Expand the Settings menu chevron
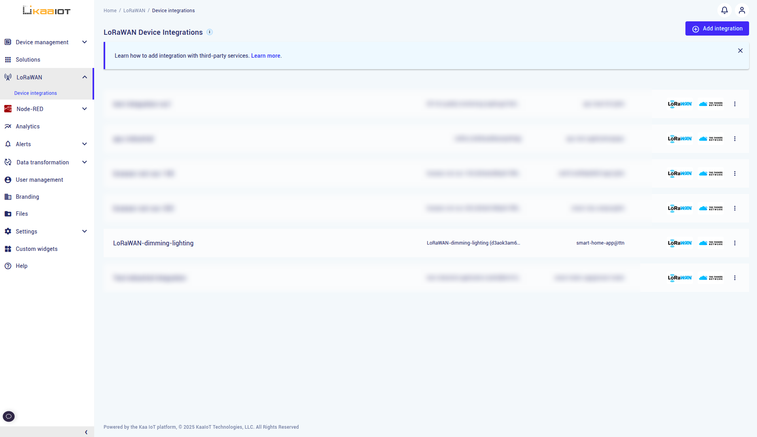 84,231
